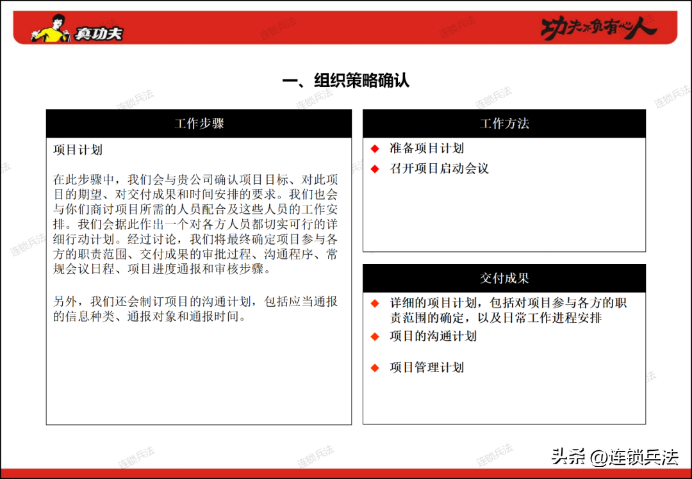This screenshot has height=479, width=692.
Task: Click the line starting 与你们商讨项目所需
Action: [x=195, y=209]
